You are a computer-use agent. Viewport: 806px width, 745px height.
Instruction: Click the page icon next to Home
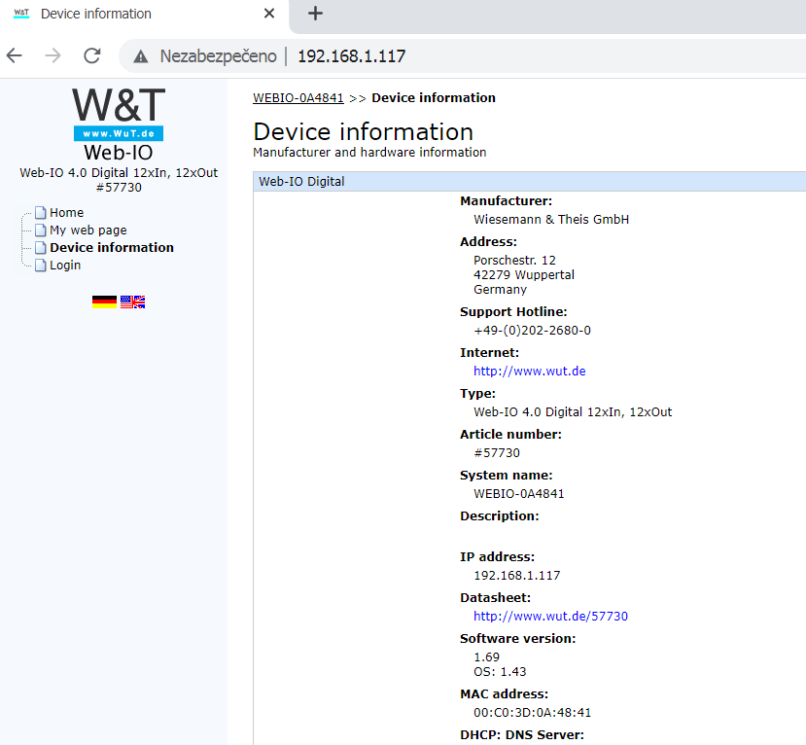[x=40, y=212]
